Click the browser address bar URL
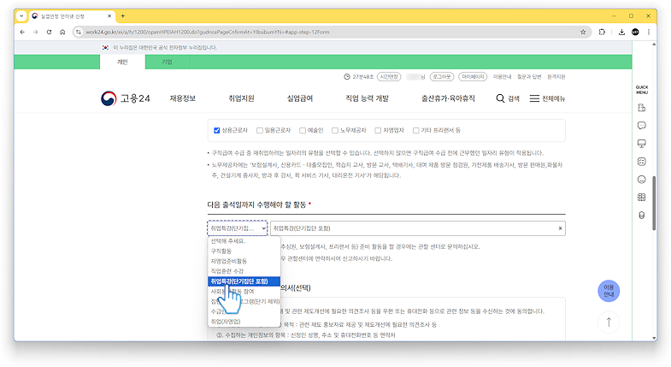Image resolution: width=671 pixels, height=367 pixels. coord(208,33)
